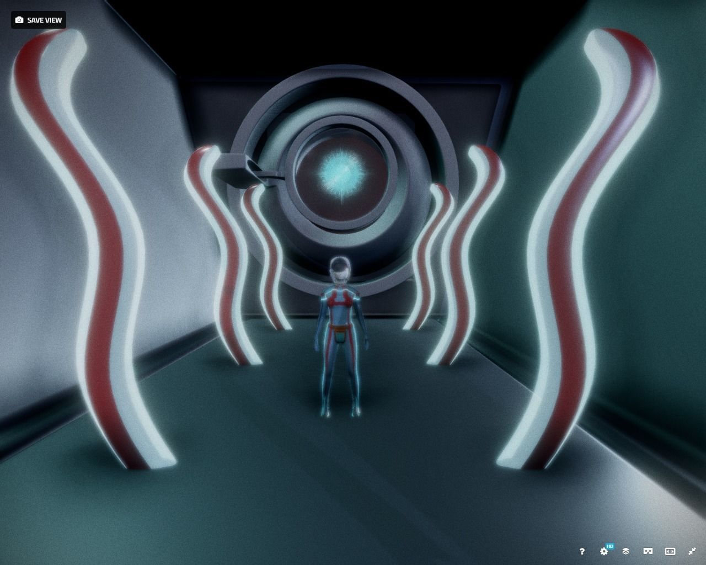Click the astronaut character in the corridor
The width and height of the screenshot is (706, 565).
coord(340,337)
